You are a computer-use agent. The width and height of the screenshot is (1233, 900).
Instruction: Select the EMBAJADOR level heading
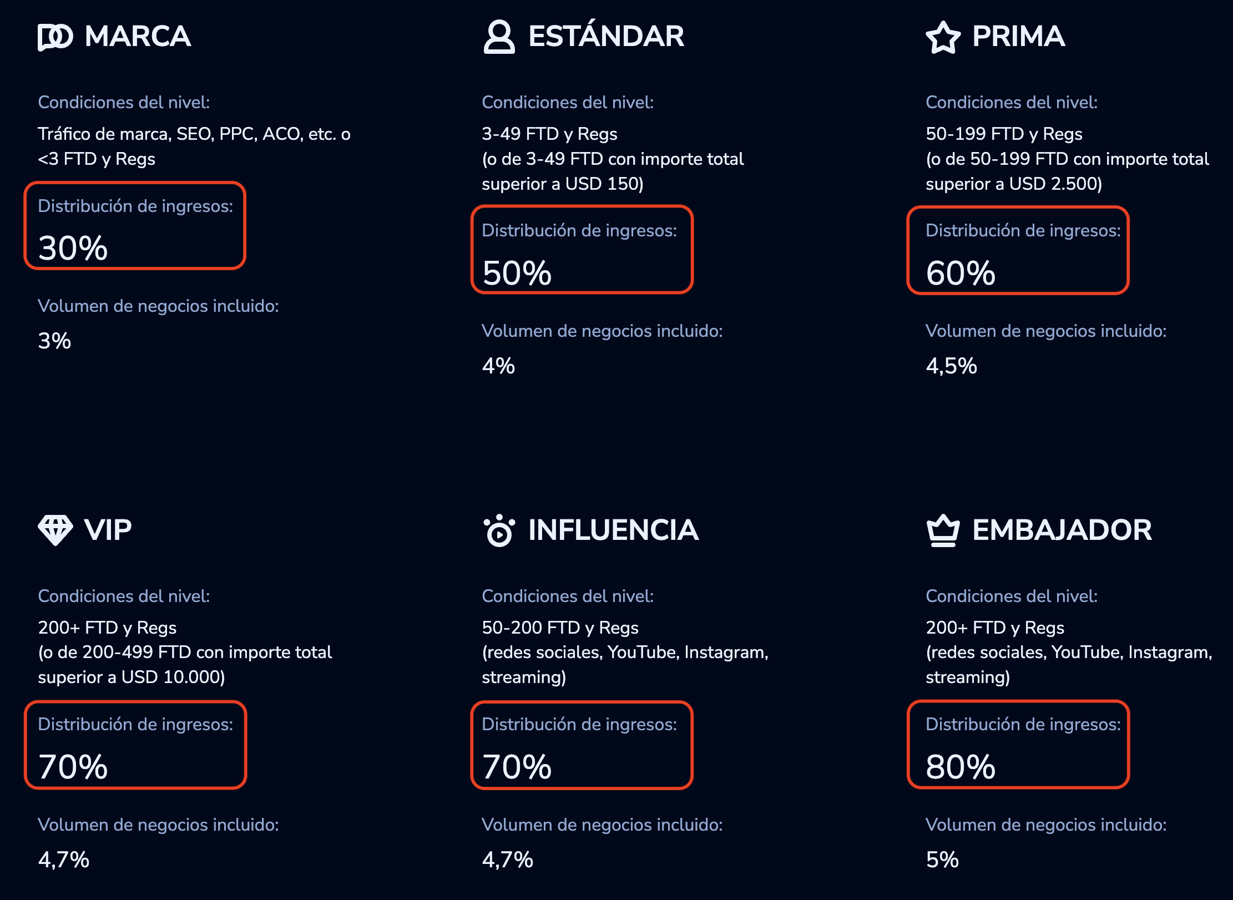1062,530
